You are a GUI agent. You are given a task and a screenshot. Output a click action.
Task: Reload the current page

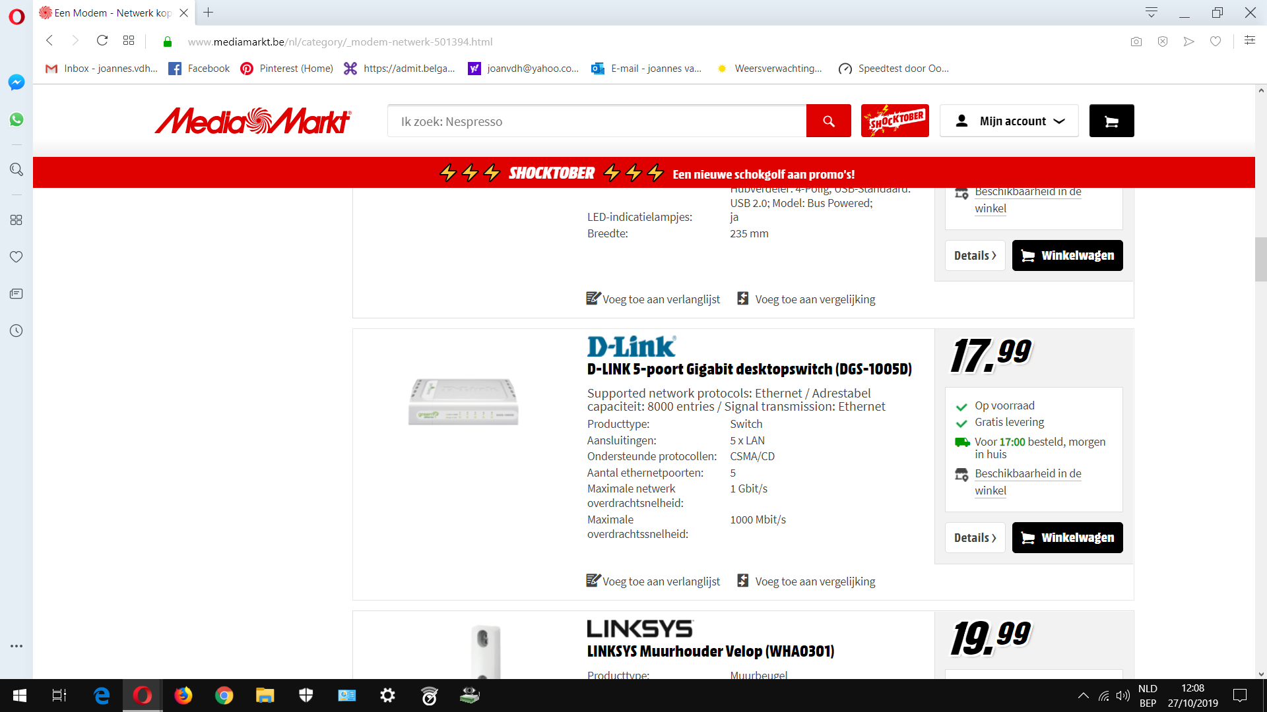point(102,41)
